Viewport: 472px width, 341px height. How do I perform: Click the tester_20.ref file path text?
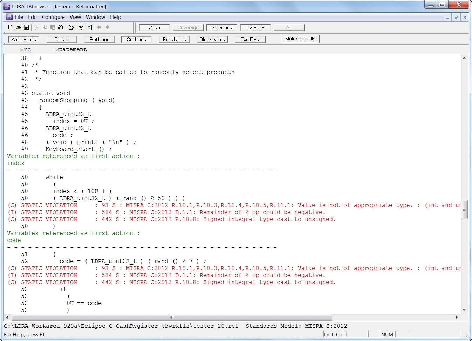(121, 326)
